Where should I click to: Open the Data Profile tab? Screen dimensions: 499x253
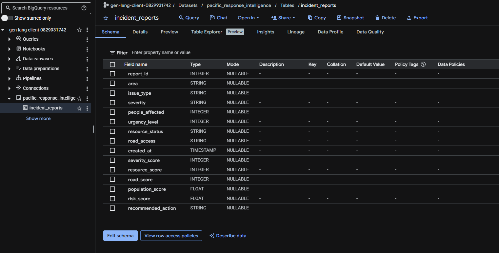pyautogui.click(x=330, y=32)
